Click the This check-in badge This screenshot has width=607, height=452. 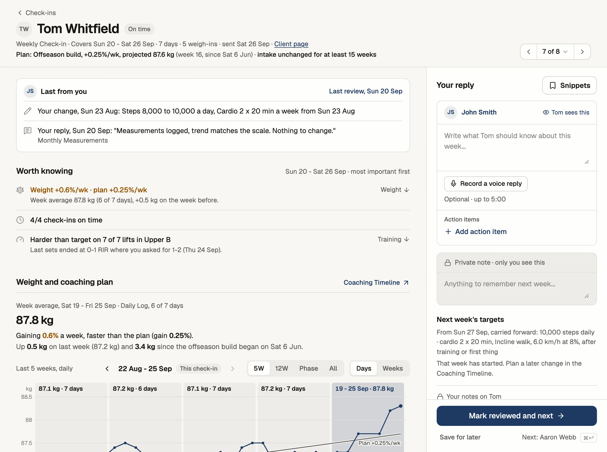click(198, 369)
